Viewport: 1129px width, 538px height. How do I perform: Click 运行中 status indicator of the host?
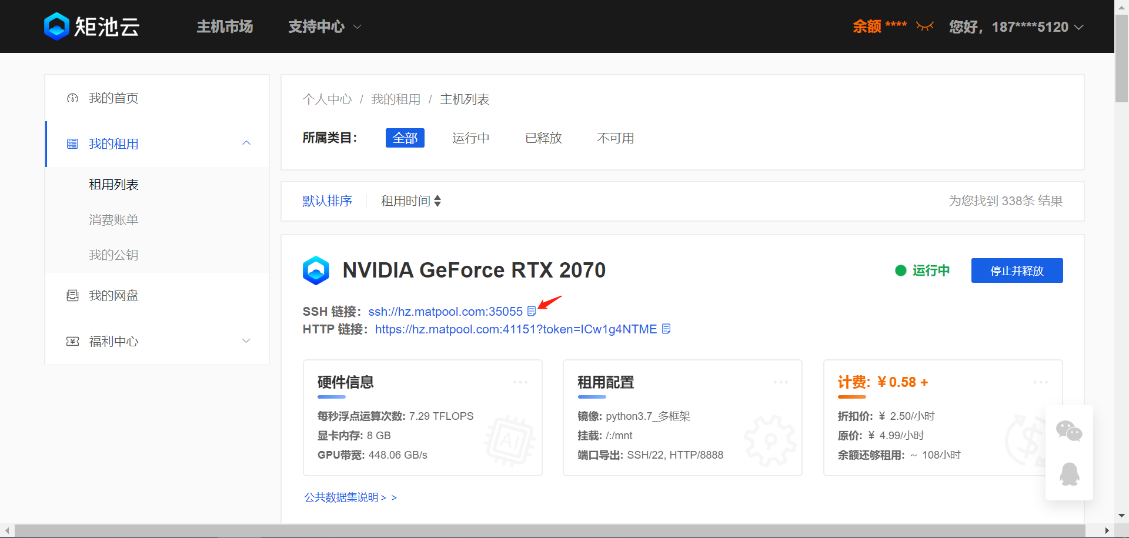pyautogui.click(x=922, y=270)
